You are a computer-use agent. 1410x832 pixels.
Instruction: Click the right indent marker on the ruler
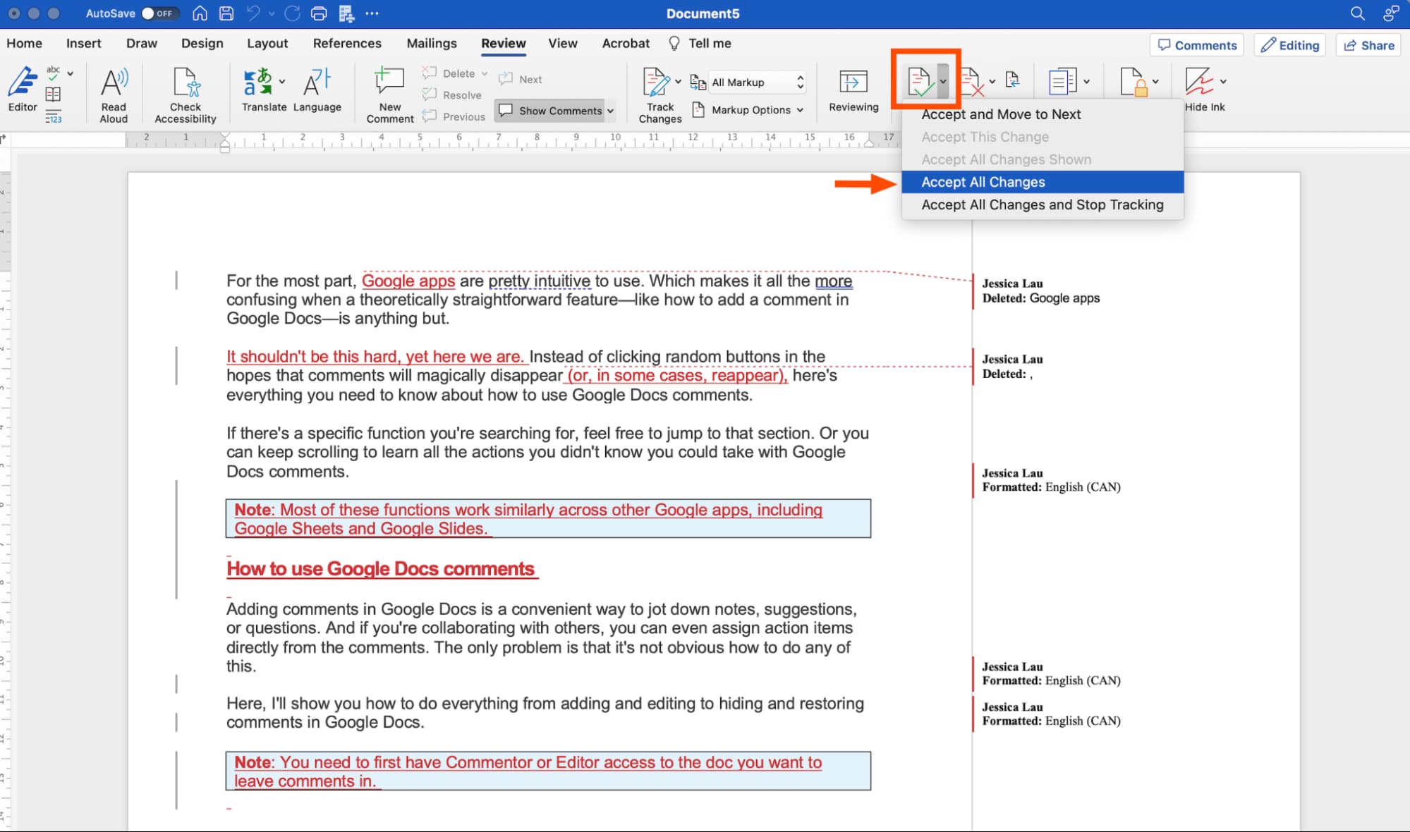(x=869, y=143)
